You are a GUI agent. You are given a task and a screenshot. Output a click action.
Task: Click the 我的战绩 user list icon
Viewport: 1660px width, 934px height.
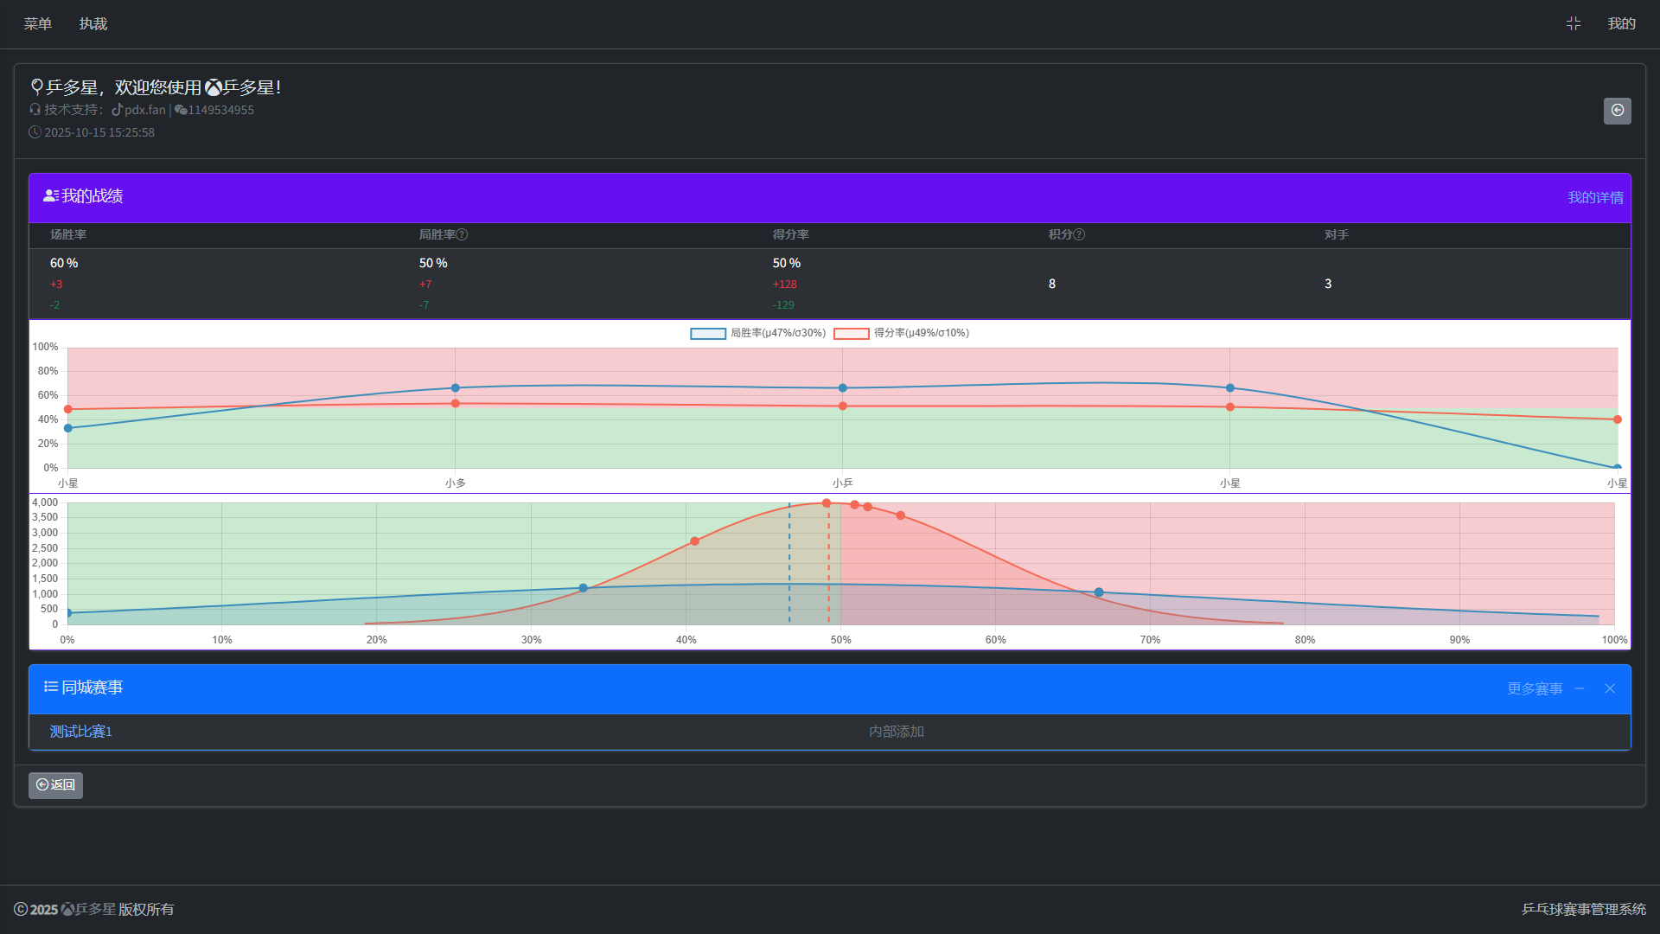point(51,195)
